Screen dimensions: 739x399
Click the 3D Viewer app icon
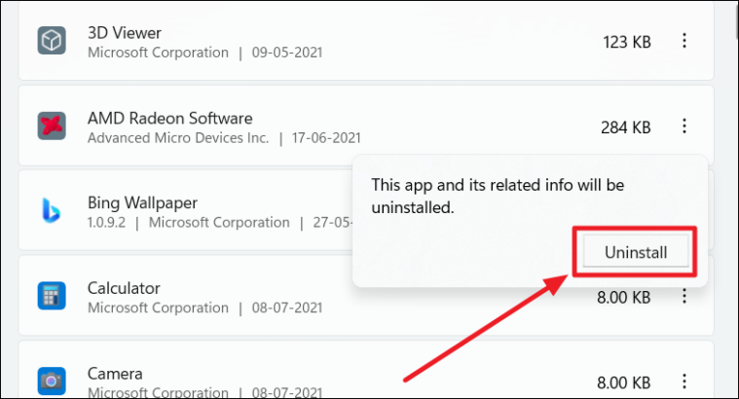52,41
